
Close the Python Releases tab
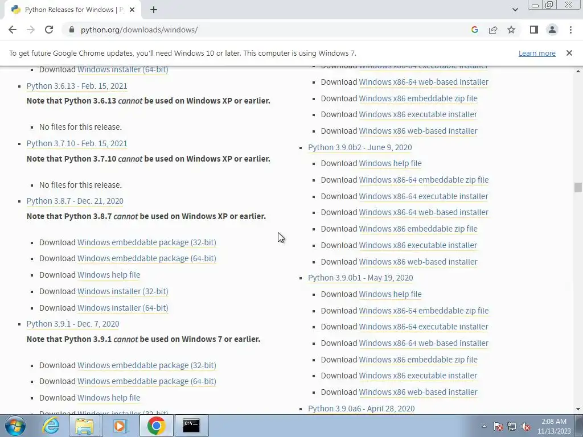(132, 10)
